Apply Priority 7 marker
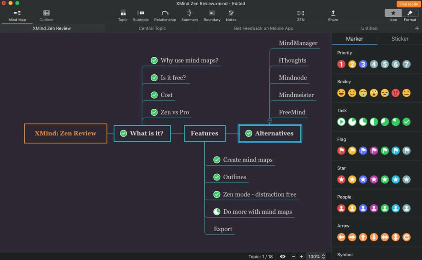The height and width of the screenshot is (260, 422). [x=406, y=64]
